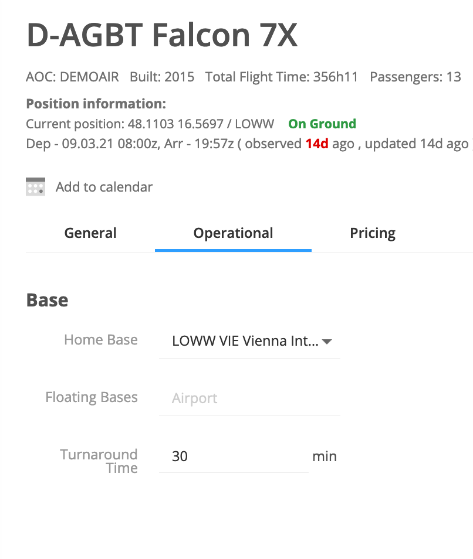This screenshot has height=559, width=473.
Task: Click the Home Base label
Action: (x=101, y=340)
